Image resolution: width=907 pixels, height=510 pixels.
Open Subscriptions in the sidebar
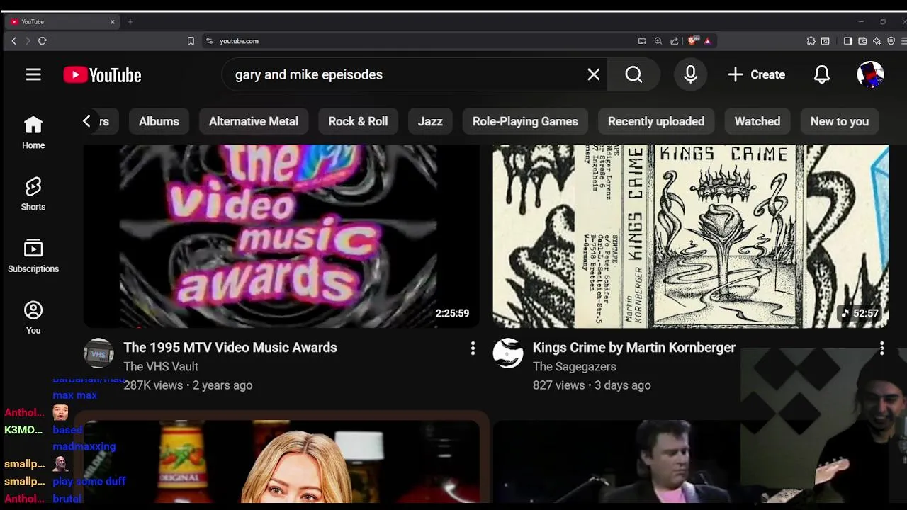[33, 256]
